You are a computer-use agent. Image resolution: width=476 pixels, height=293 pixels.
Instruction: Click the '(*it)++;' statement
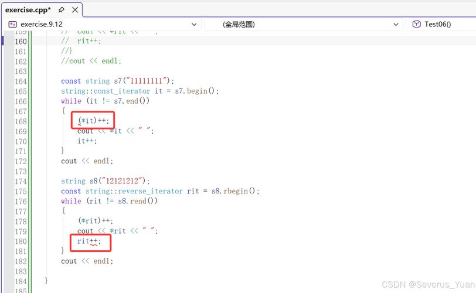click(93, 121)
